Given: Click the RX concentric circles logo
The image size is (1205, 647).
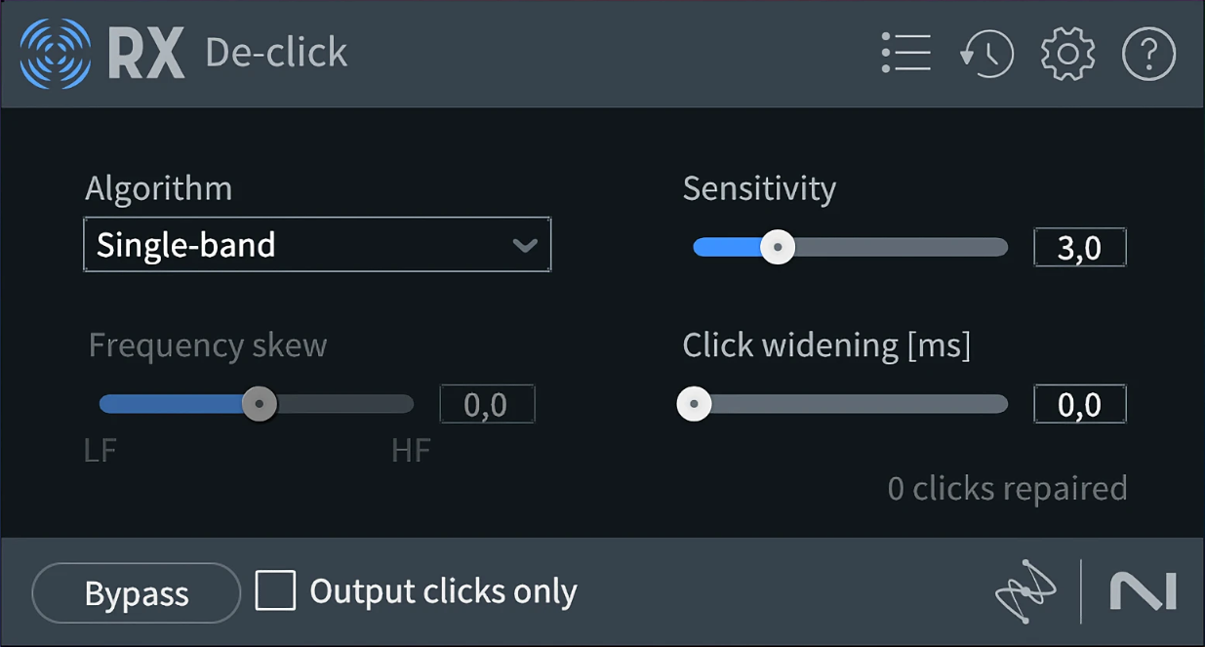Looking at the screenshot, I should [55, 54].
